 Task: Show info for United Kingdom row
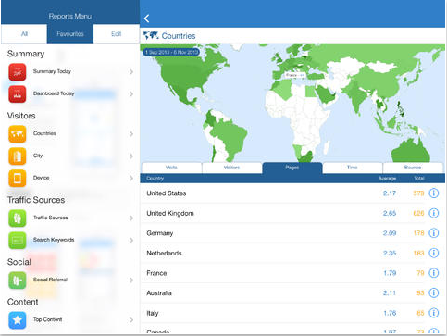pyautogui.click(x=434, y=213)
